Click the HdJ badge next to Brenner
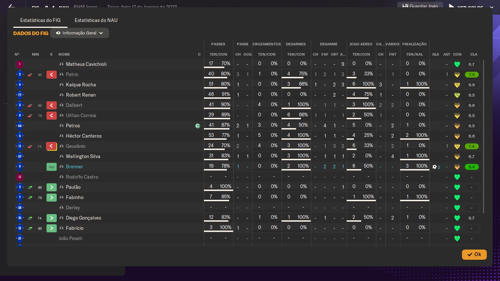500x281 pixels. (52, 167)
